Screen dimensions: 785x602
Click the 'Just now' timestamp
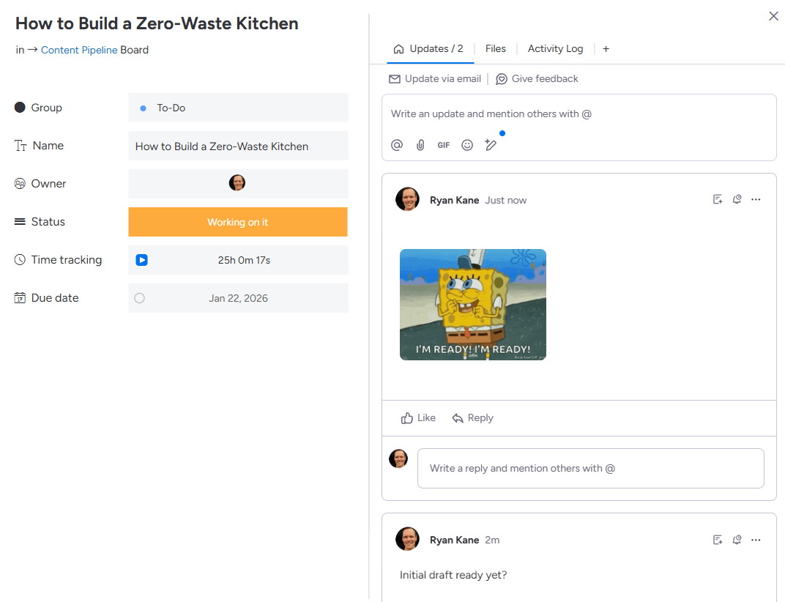click(506, 201)
